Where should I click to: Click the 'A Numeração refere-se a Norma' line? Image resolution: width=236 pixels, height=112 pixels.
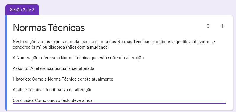tap(78, 58)
